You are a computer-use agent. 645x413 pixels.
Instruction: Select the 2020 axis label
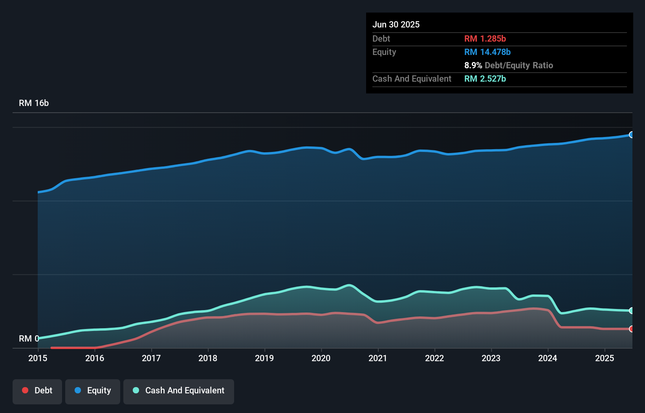pos(321,358)
